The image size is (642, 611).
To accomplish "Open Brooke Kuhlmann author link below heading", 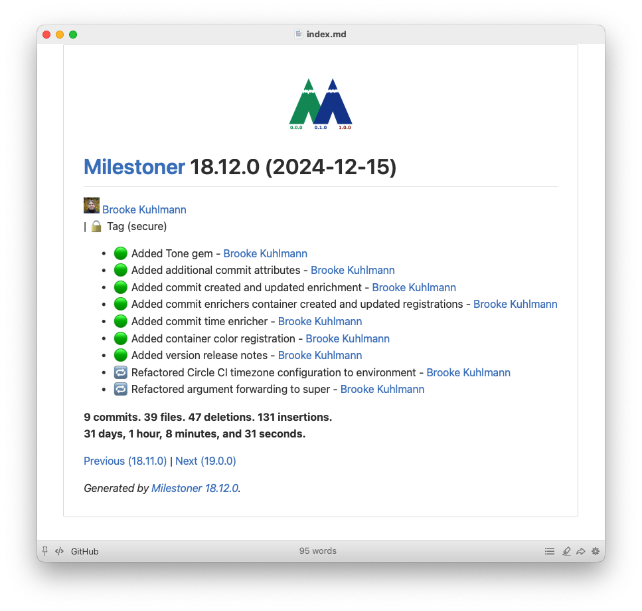I will coord(144,209).
